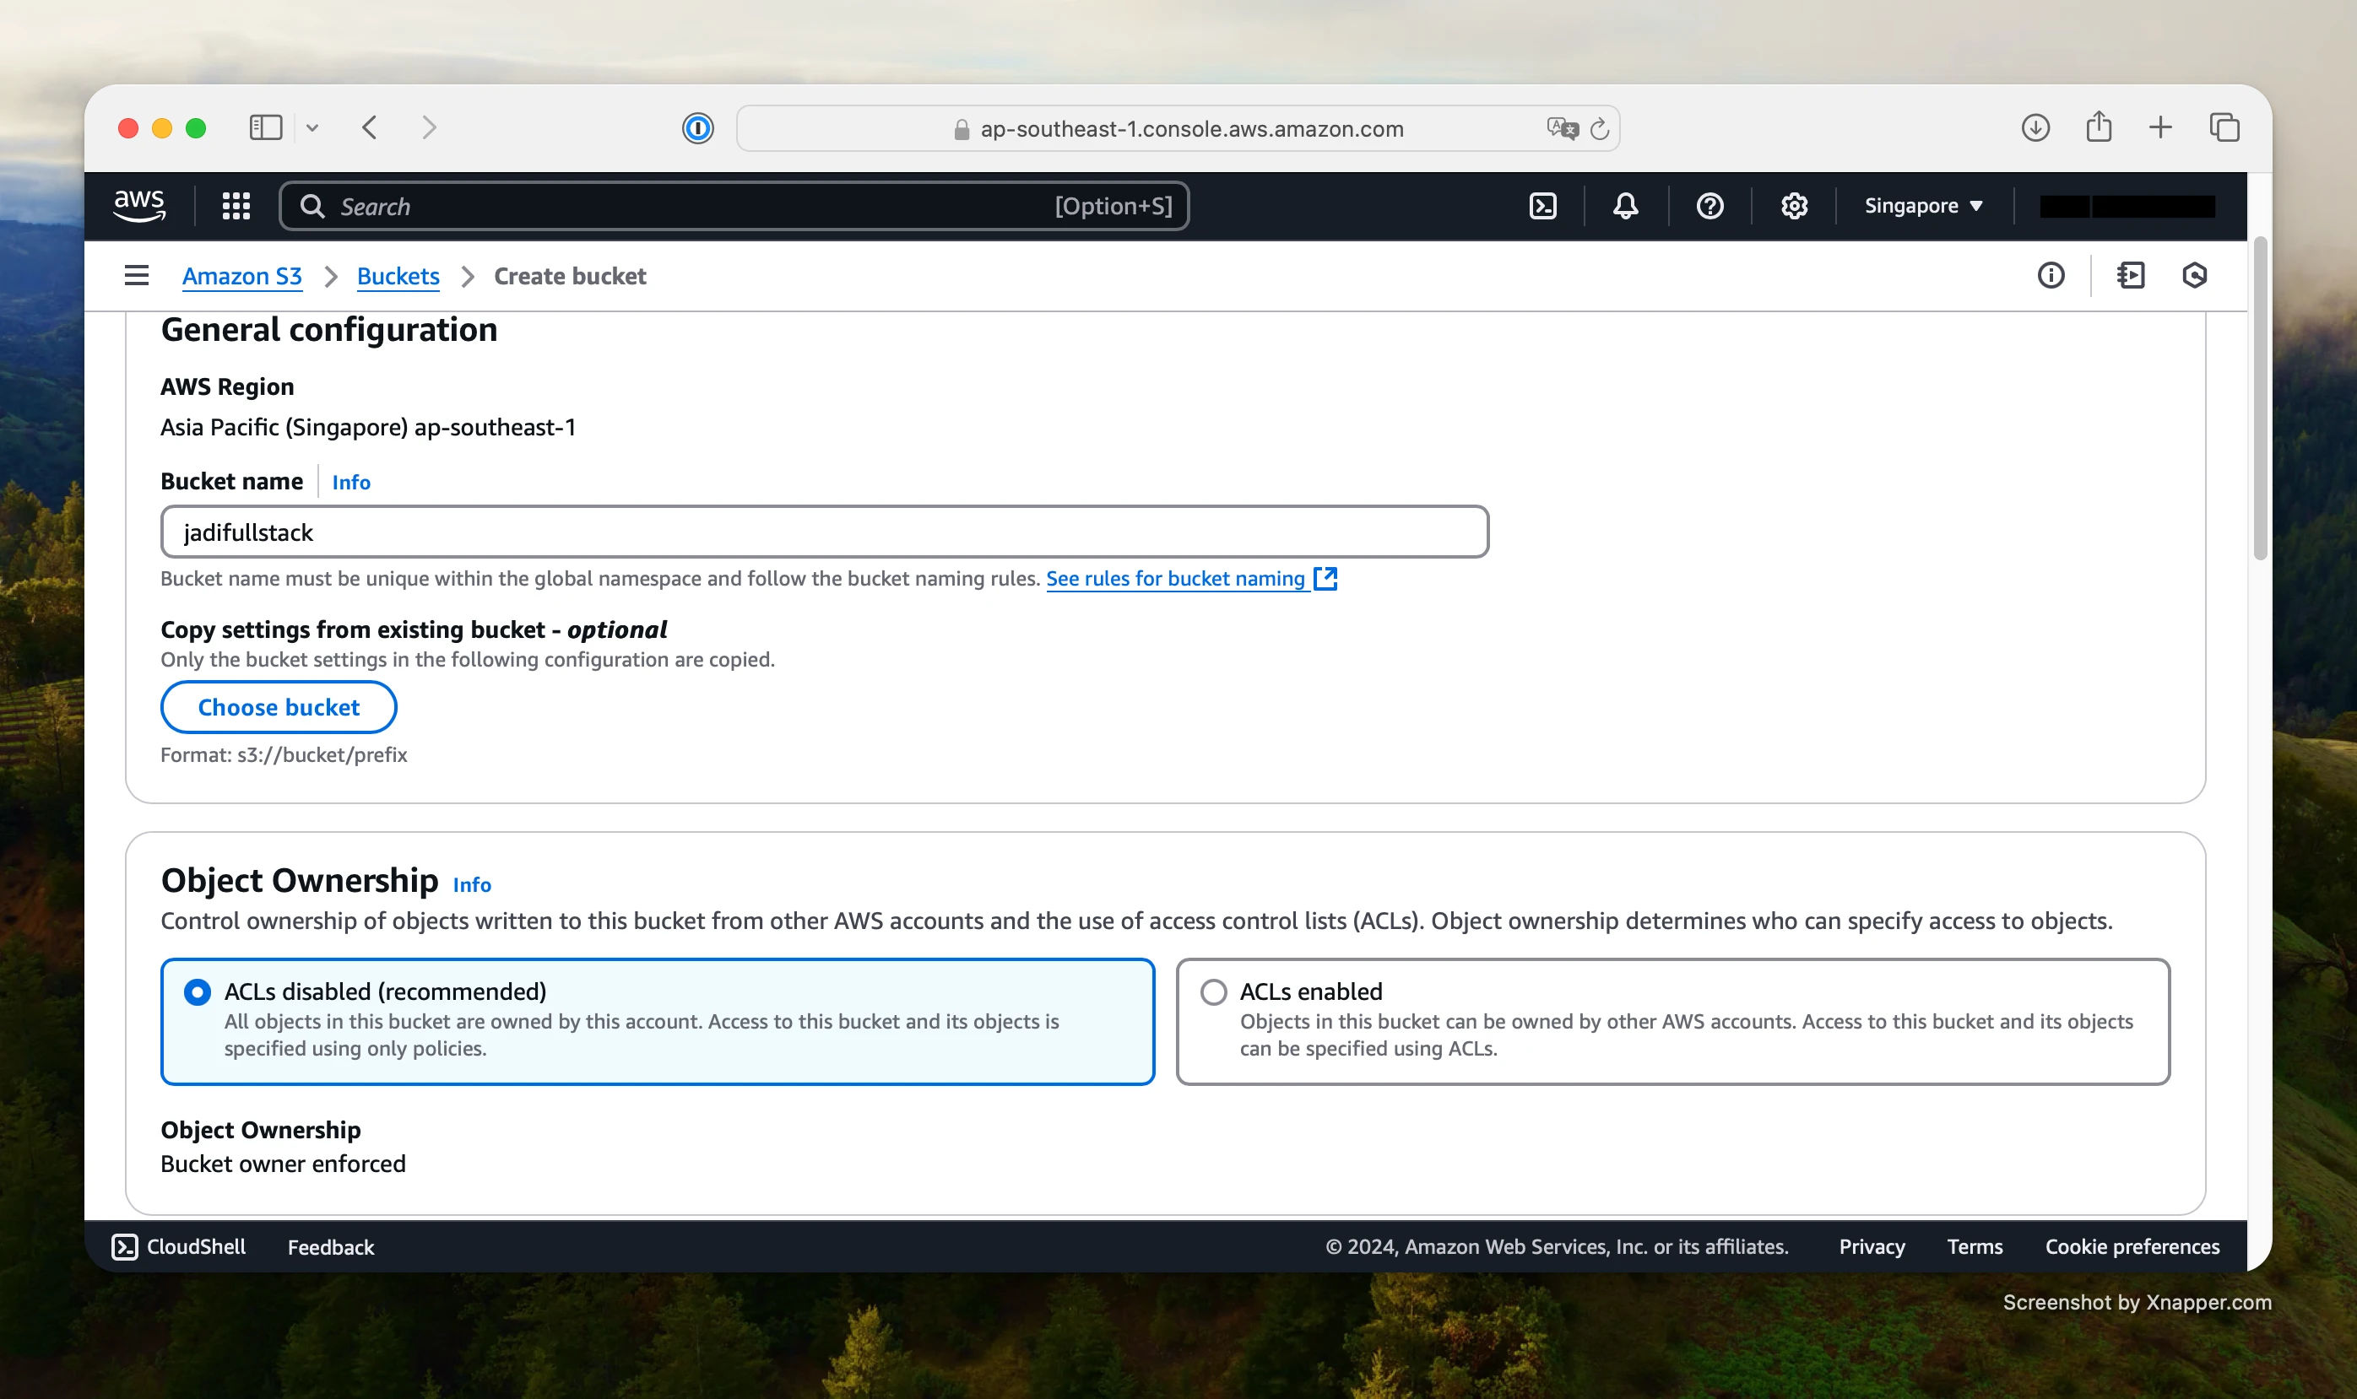Expand the Safari sidebar tab group chevron
This screenshot has width=2357, height=1399.
312,127
